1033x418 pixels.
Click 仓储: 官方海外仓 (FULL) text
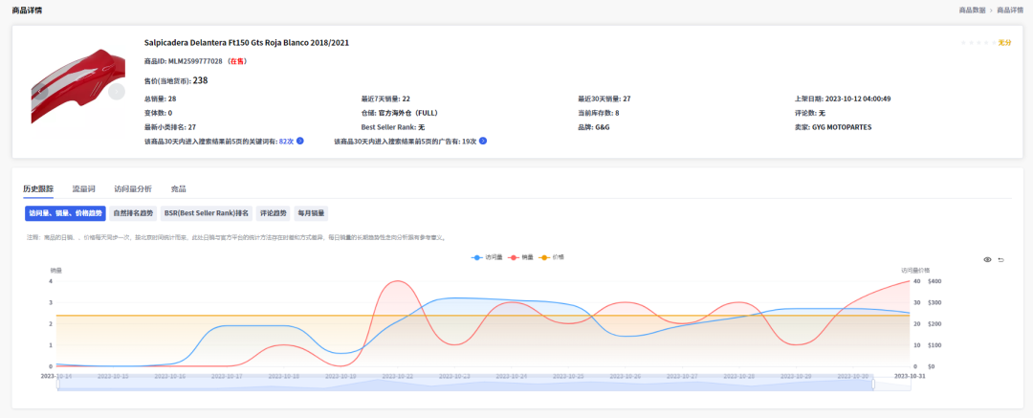pyautogui.click(x=400, y=113)
